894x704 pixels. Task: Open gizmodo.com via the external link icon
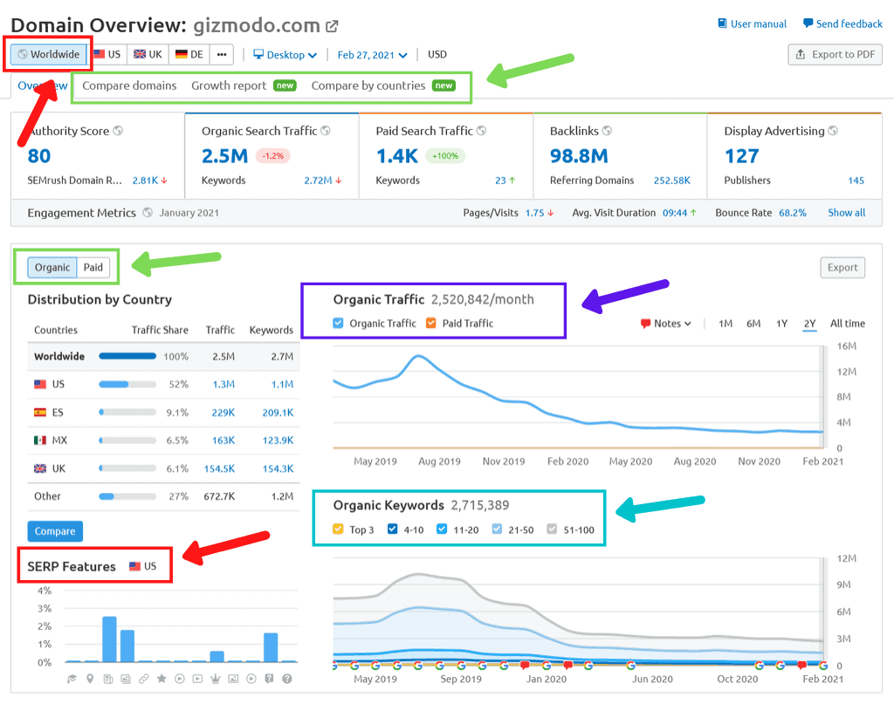click(x=332, y=26)
